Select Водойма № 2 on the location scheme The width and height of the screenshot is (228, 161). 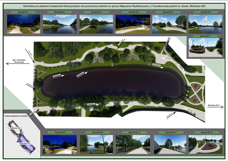point(25,144)
